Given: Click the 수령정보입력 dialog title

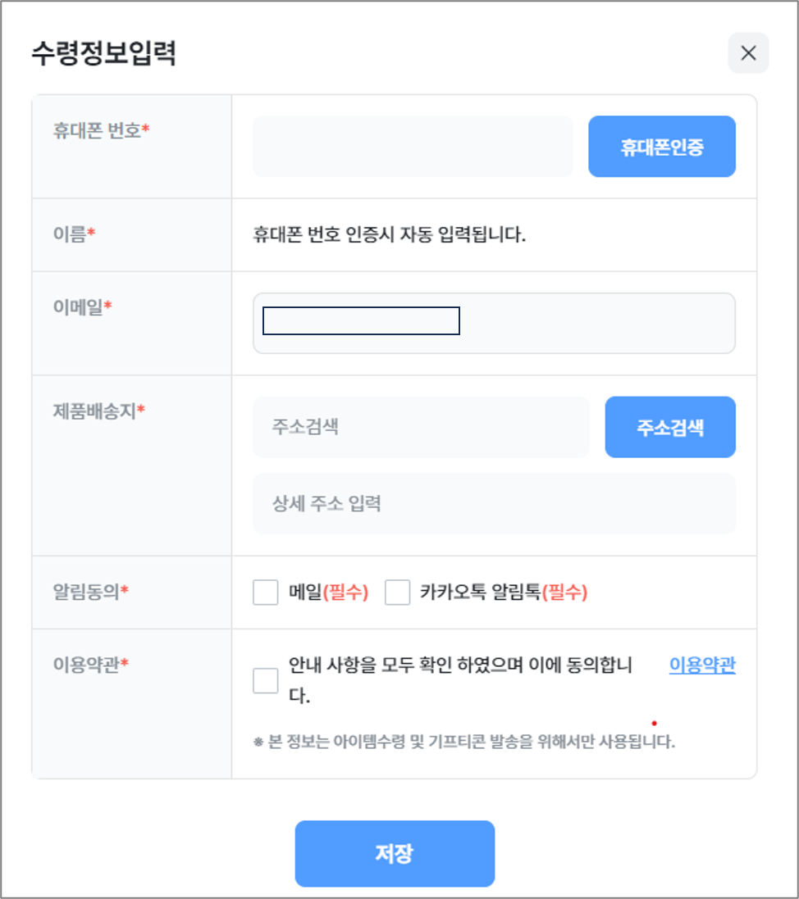Looking at the screenshot, I should [104, 53].
